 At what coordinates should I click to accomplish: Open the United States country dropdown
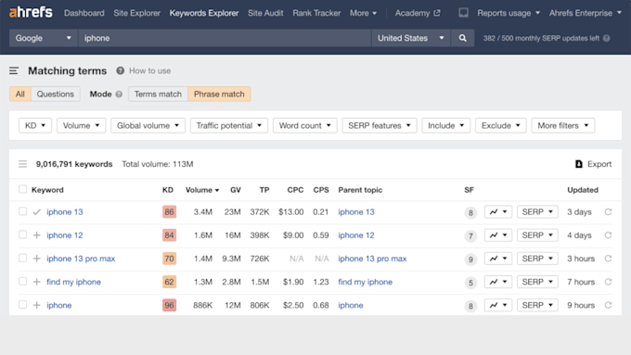(410, 38)
